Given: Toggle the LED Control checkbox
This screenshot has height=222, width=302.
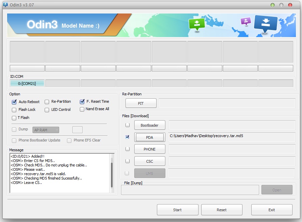Looking at the screenshot, I should coord(47,110).
